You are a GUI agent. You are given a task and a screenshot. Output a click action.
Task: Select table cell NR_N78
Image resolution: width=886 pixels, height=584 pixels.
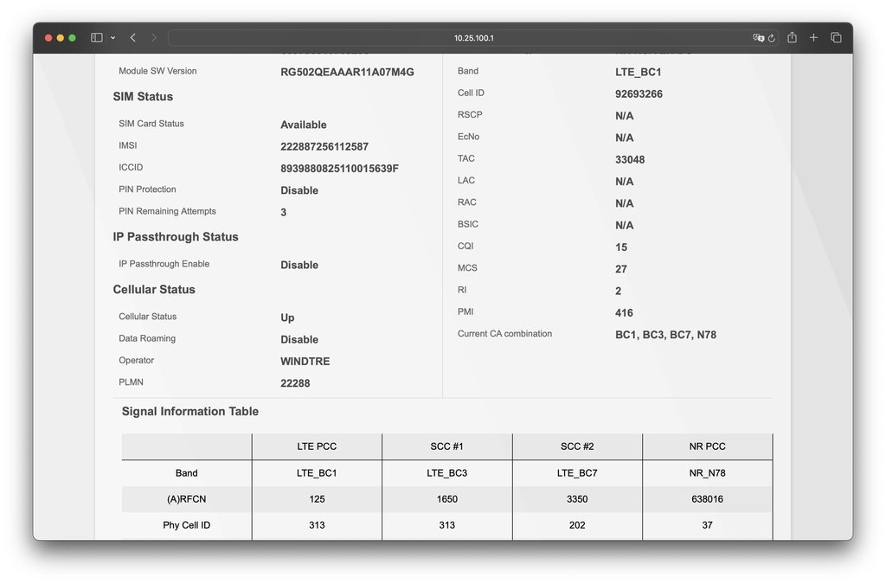pos(707,472)
